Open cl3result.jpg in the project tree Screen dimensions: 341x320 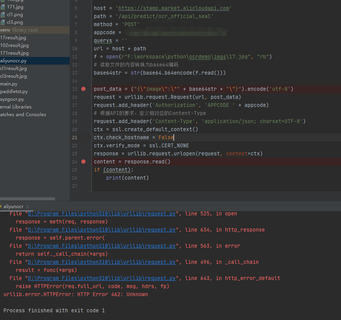click(x=13, y=76)
